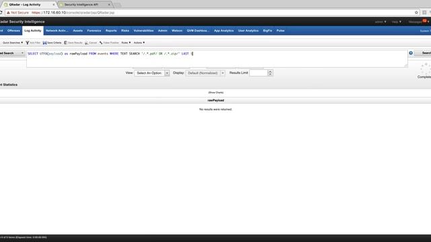Switch to the BigFix tab
431x242 pixels.
[x=267, y=31]
